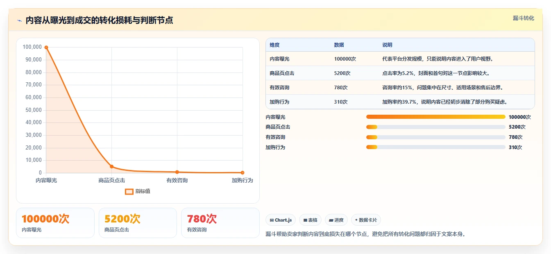Image resolution: width=551 pixels, height=254 pixels.
Task: Click the 数据卡片 chip
Action: (x=366, y=220)
